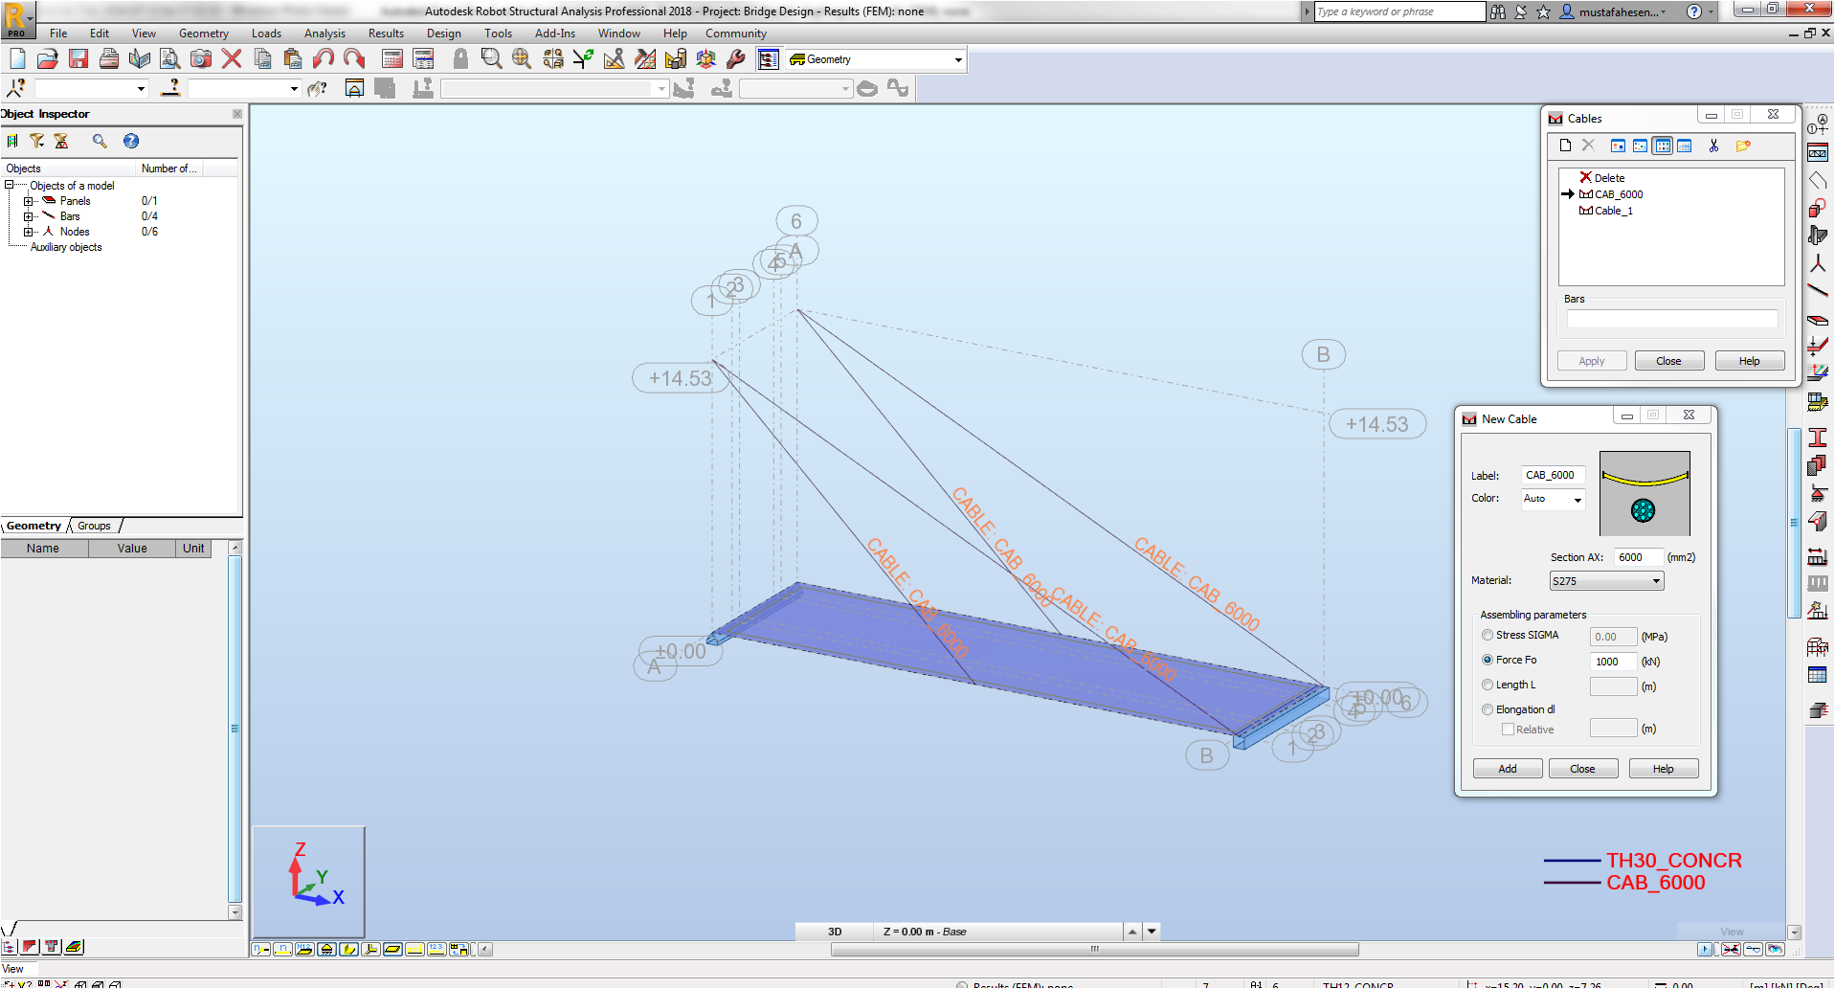Click the Job Preferences wrench icon
The image size is (1835, 989).
click(736, 59)
